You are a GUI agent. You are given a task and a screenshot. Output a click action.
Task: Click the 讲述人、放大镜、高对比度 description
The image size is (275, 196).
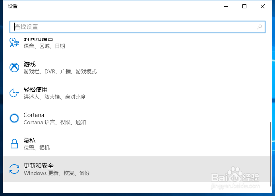coord(55,97)
